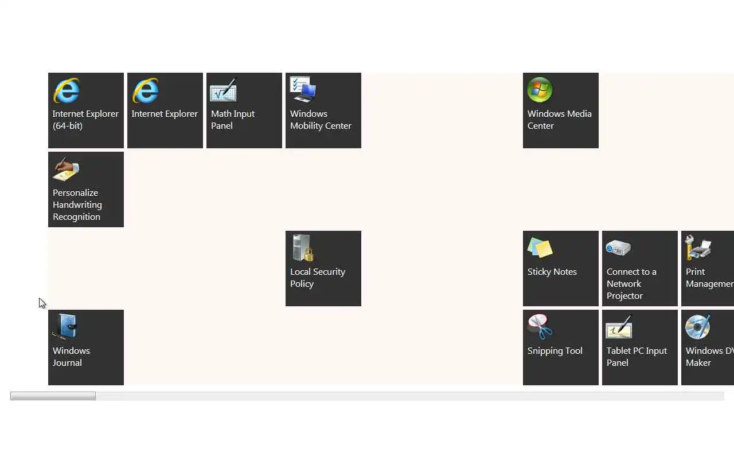
Task: Click the "Sticky Notes" label text
Action: 552,272
